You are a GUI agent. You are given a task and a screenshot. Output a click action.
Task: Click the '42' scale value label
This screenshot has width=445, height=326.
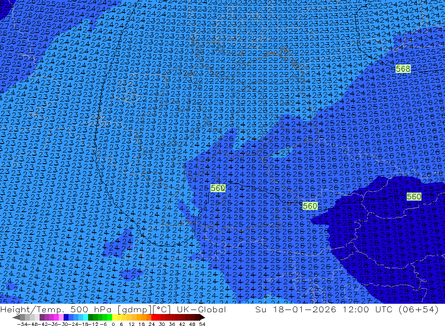coord(182,324)
